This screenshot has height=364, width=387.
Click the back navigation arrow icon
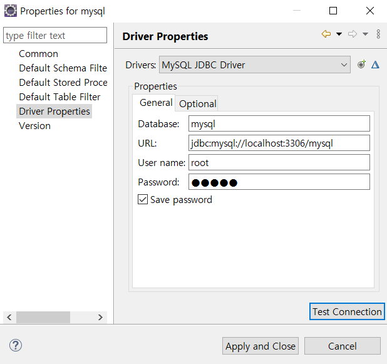click(x=326, y=34)
